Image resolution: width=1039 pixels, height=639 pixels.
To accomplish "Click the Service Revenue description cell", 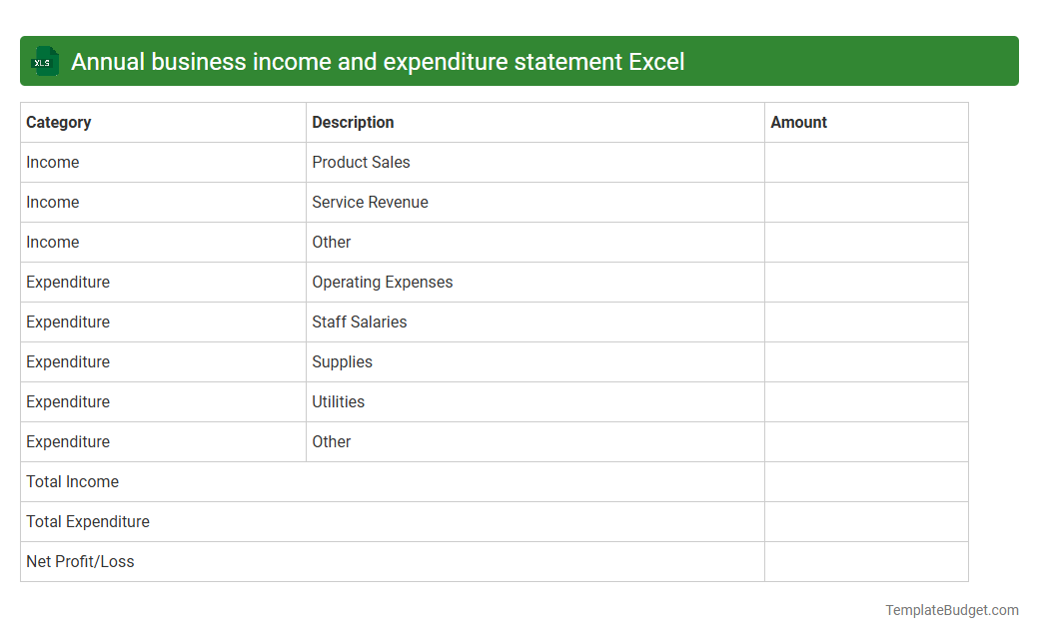I will pyautogui.click(x=370, y=202).
